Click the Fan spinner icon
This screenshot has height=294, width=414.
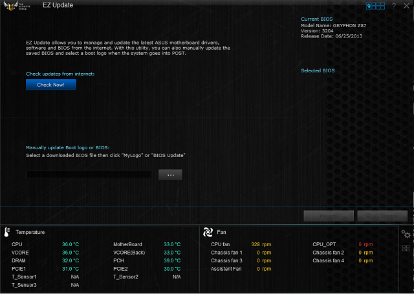[x=208, y=232]
